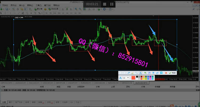
Task: Pause the screen recording timer
Action: click(x=111, y=4)
